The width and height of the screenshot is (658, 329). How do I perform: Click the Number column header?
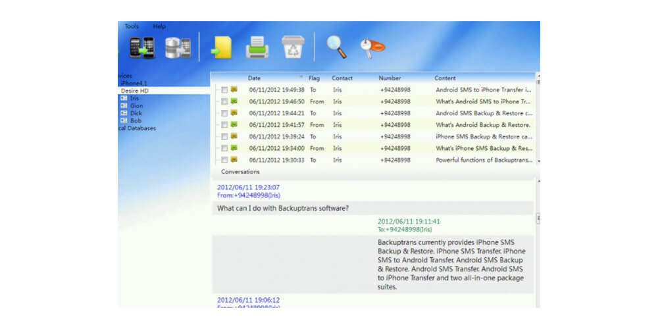click(x=390, y=78)
